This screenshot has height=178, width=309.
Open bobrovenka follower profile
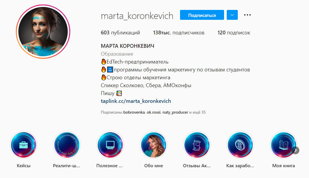134,112
